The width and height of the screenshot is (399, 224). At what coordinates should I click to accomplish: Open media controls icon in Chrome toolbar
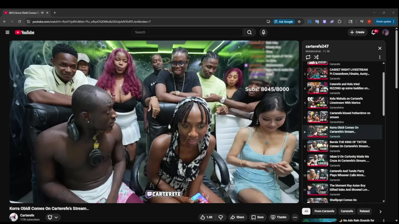coord(362,21)
